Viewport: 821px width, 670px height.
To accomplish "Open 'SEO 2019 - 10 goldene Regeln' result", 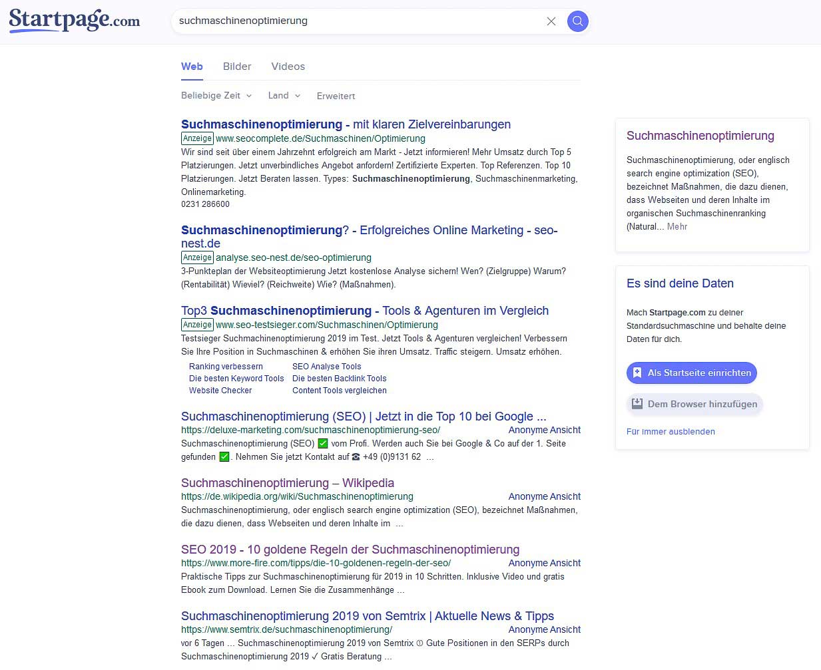I will [x=350, y=550].
